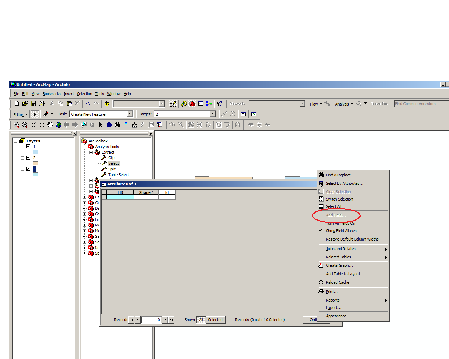Click the Full Extent globe icon
The image size is (449, 359).
(59, 125)
